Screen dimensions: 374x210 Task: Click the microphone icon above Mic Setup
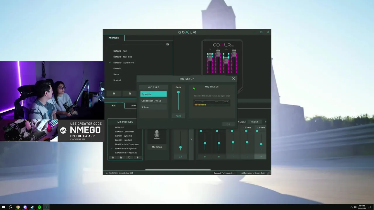(x=157, y=134)
